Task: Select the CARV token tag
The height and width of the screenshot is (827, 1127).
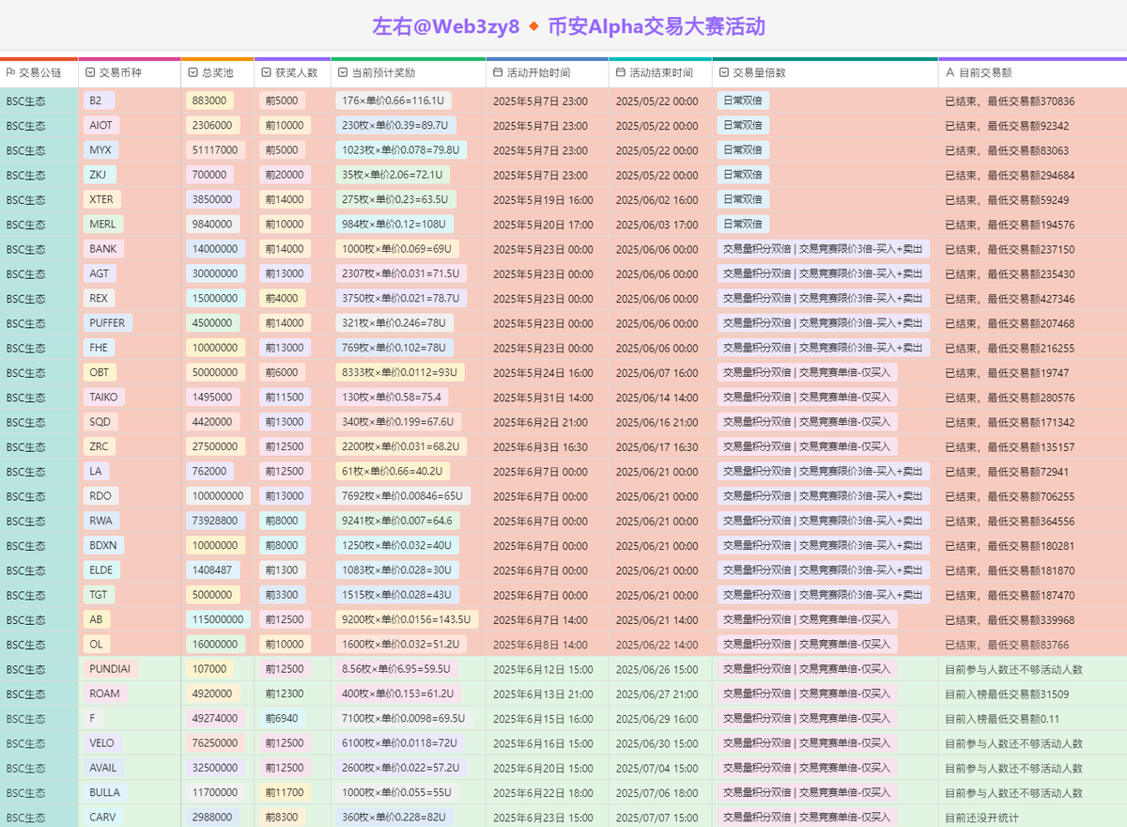Action: coord(103,818)
